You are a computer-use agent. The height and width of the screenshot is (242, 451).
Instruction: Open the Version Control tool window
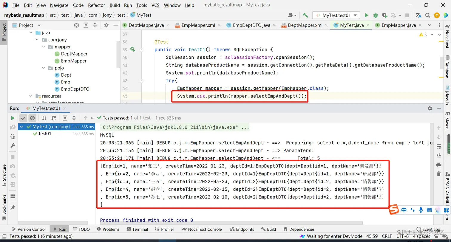click(x=29, y=229)
